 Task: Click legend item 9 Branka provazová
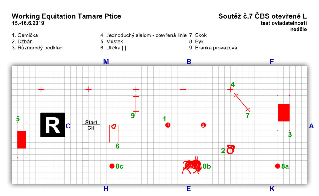click(213, 48)
